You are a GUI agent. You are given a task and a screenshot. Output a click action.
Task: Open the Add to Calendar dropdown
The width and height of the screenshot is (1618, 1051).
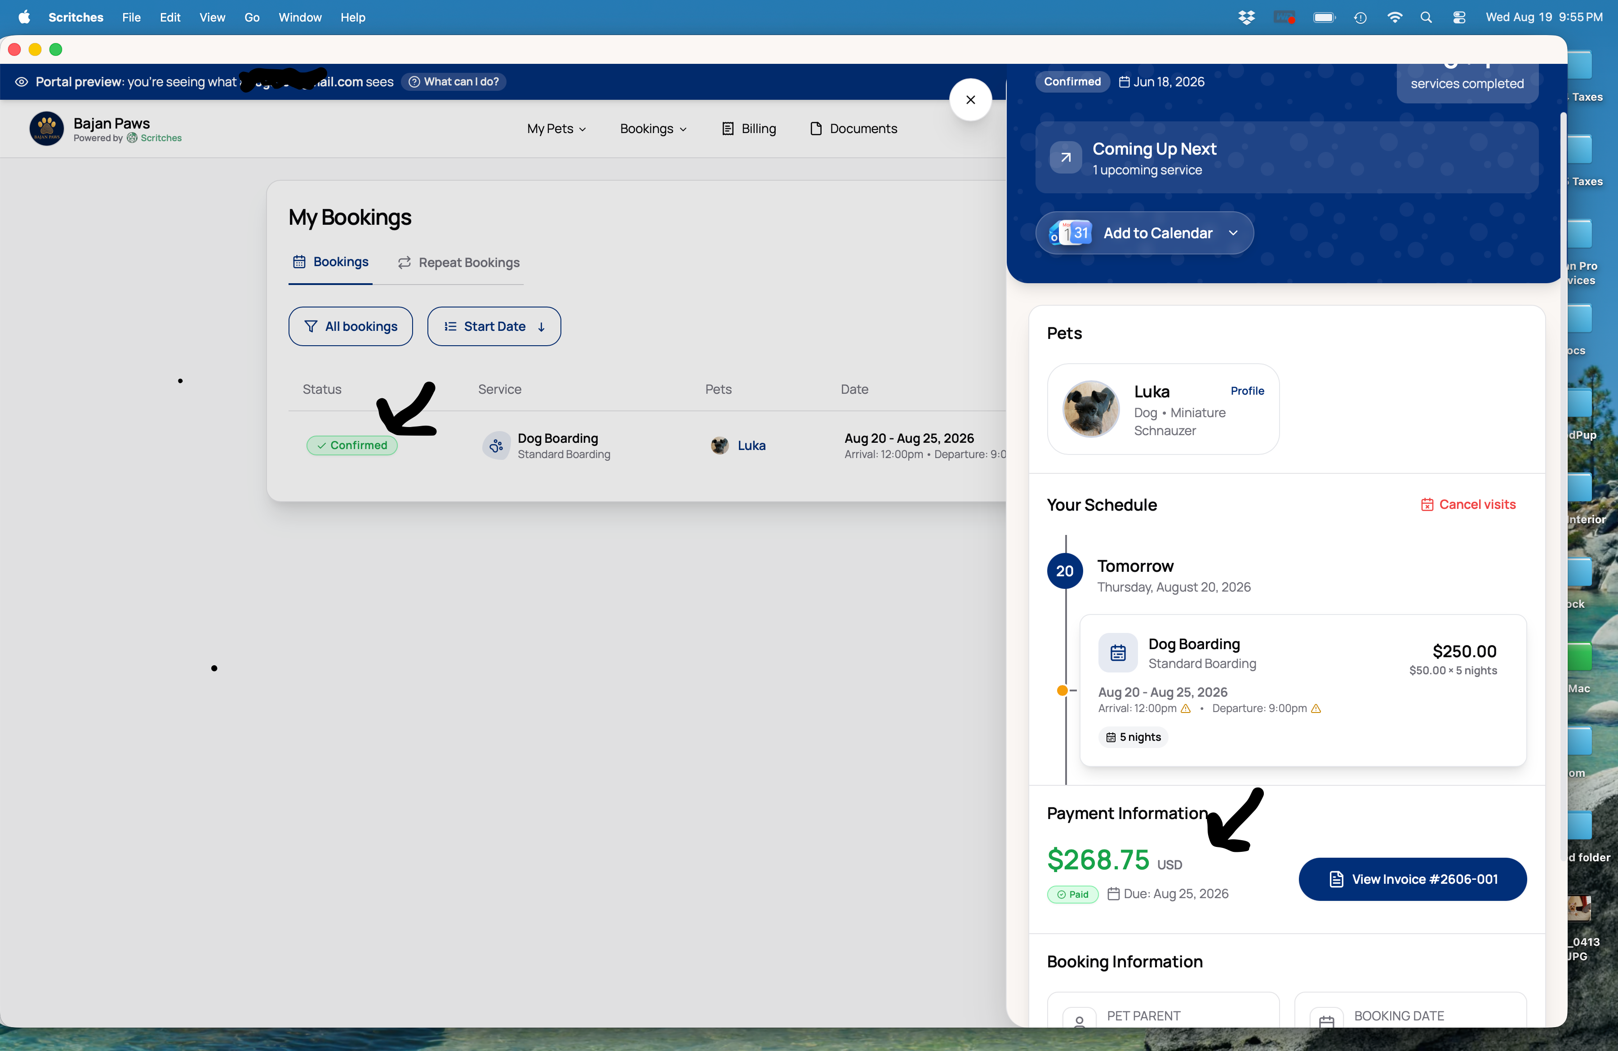(1145, 233)
